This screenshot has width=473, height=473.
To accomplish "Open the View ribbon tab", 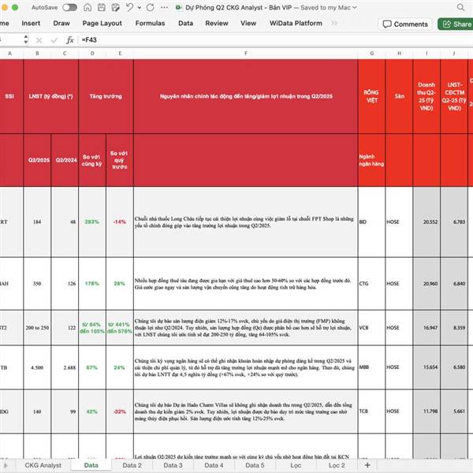I will coord(248,23).
